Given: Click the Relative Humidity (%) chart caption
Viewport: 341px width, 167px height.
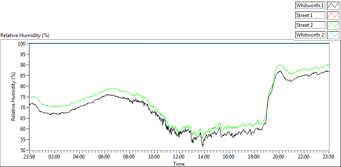Looking at the screenshot, I should [25, 35].
